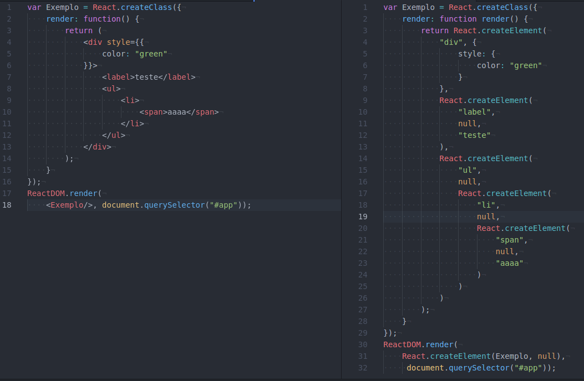
Task: Click the "ul", string in right pane
Action: pyautogui.click(x=470, y=170)
